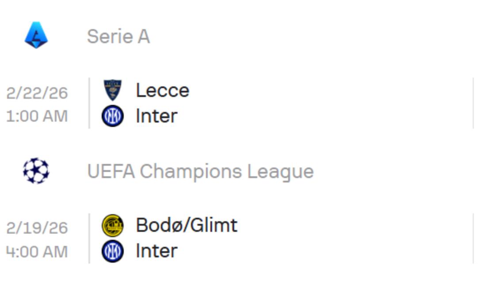Image resolution: width=479 pixels, height=290 pixels.
Task: Click Inter's crest in the Lecce match
Action: tap(112, 116)
